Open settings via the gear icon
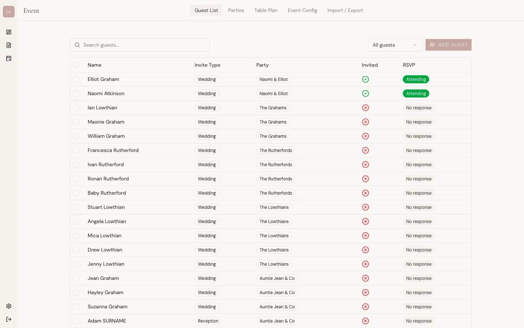 (9, 306)
